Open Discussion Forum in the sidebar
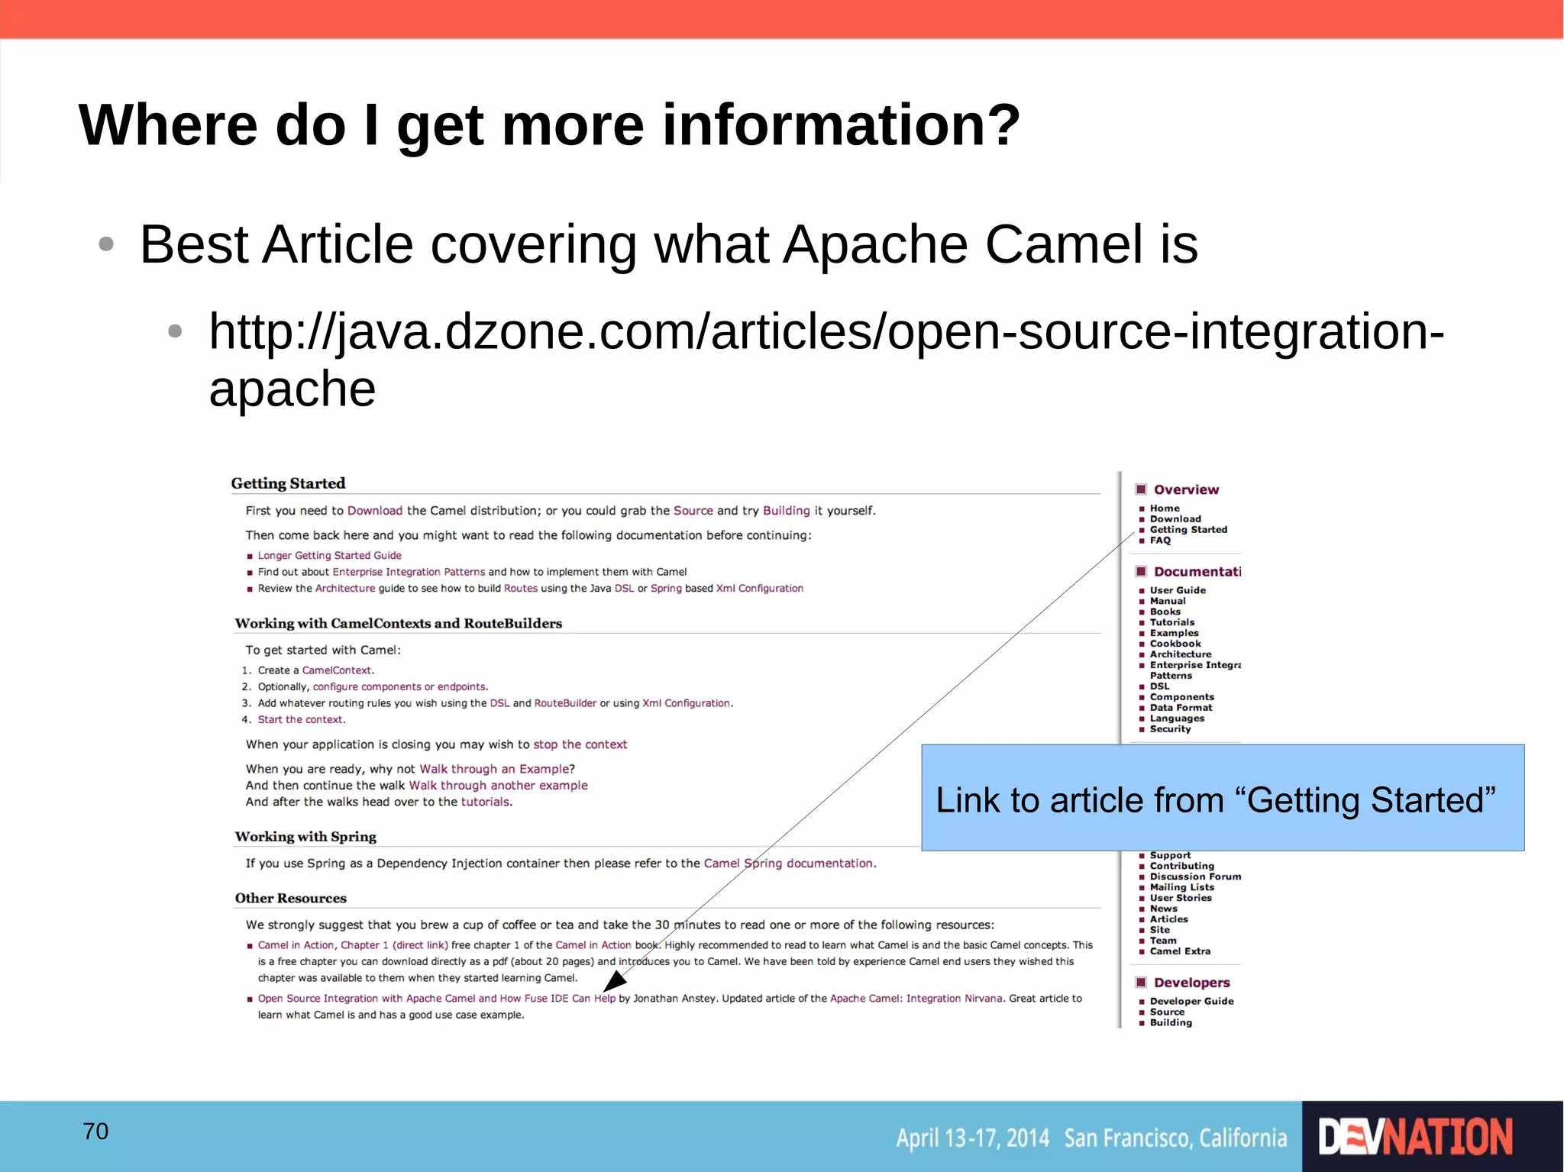This screenshot has height=1172, width=1564. pyautogui.click(x=1195, y=877)
